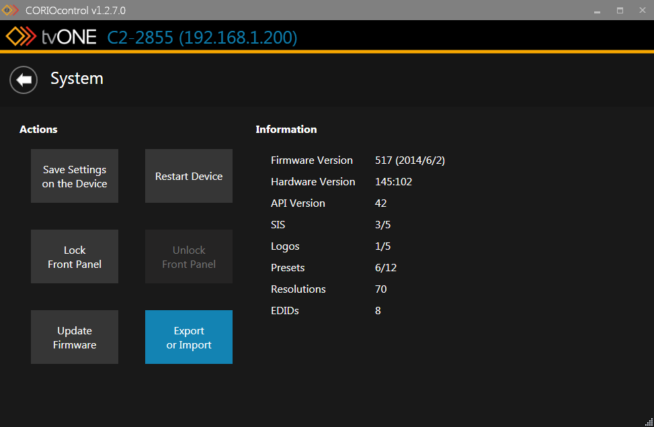
Task: Click the greyed Unlock Front Panel button
Action: point(188,256)
